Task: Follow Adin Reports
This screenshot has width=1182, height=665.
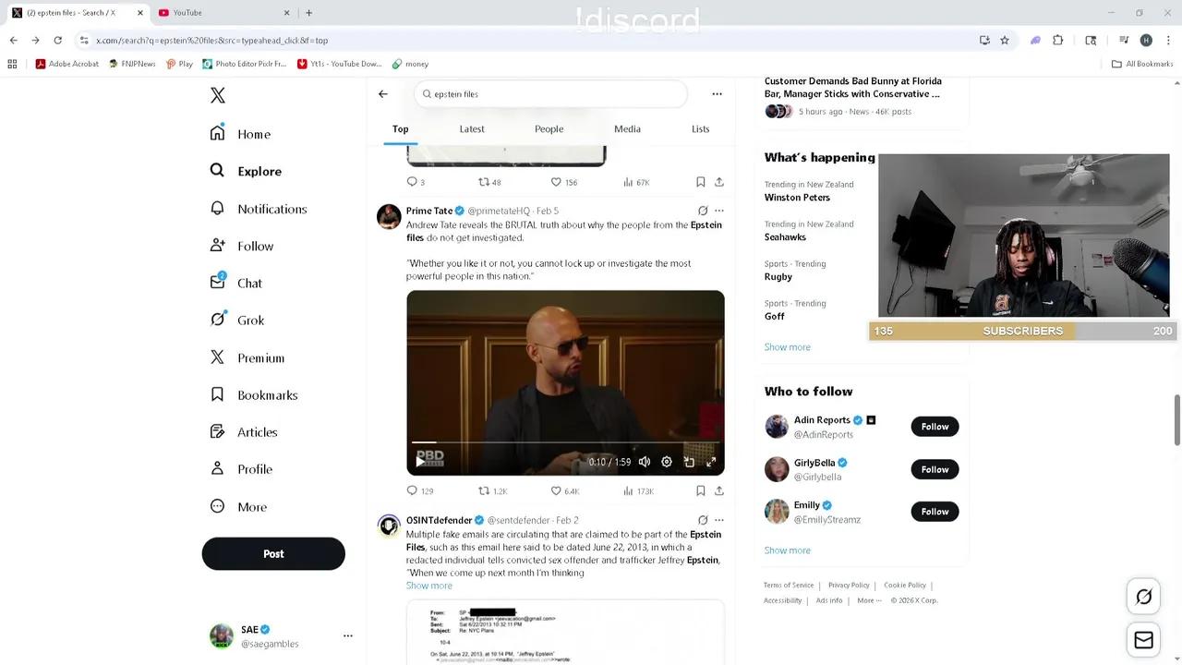Action: 935,427
